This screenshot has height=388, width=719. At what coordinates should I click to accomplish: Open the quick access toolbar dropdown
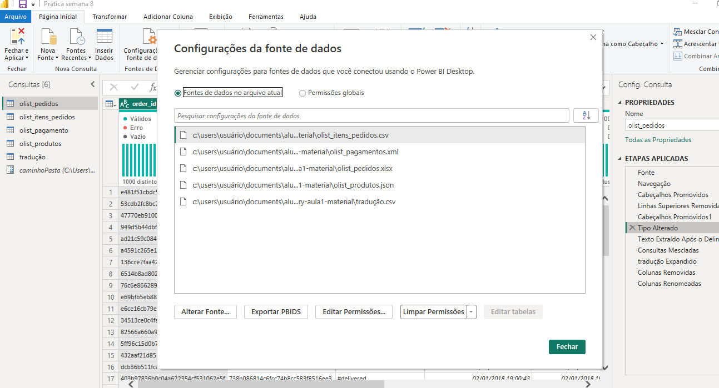coord(33,4)
